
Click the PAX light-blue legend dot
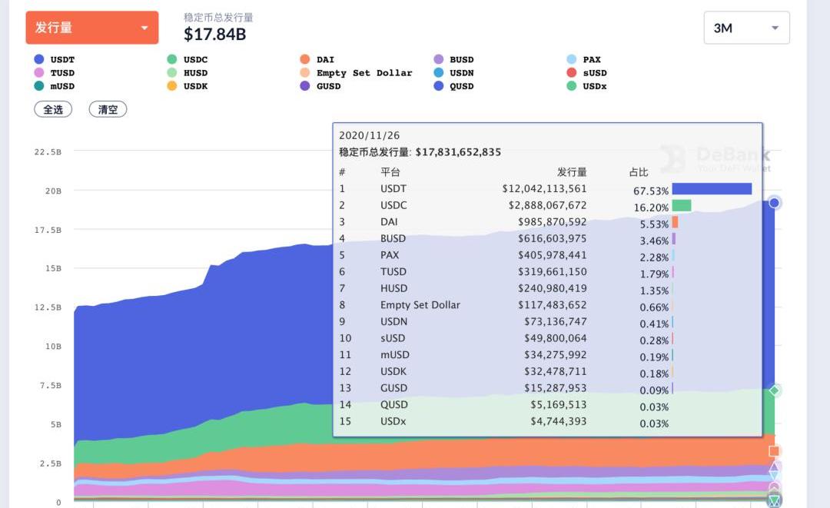[571, 59]
